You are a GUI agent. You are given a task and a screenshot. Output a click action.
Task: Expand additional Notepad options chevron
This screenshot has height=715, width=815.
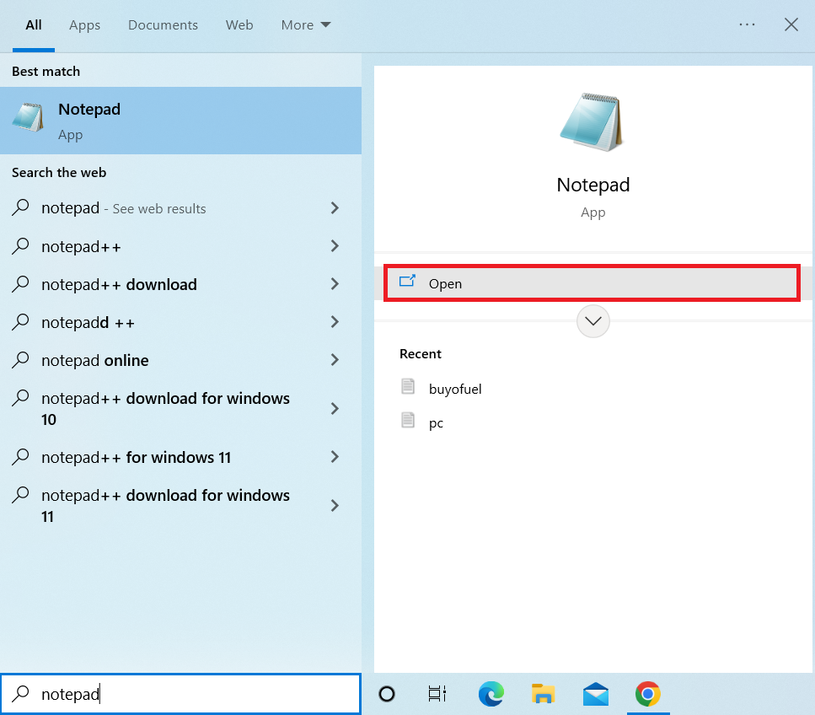[592, 321]
